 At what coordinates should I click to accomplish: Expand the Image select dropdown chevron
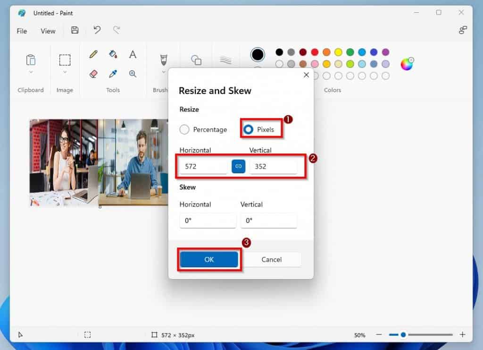click(65, 72)
